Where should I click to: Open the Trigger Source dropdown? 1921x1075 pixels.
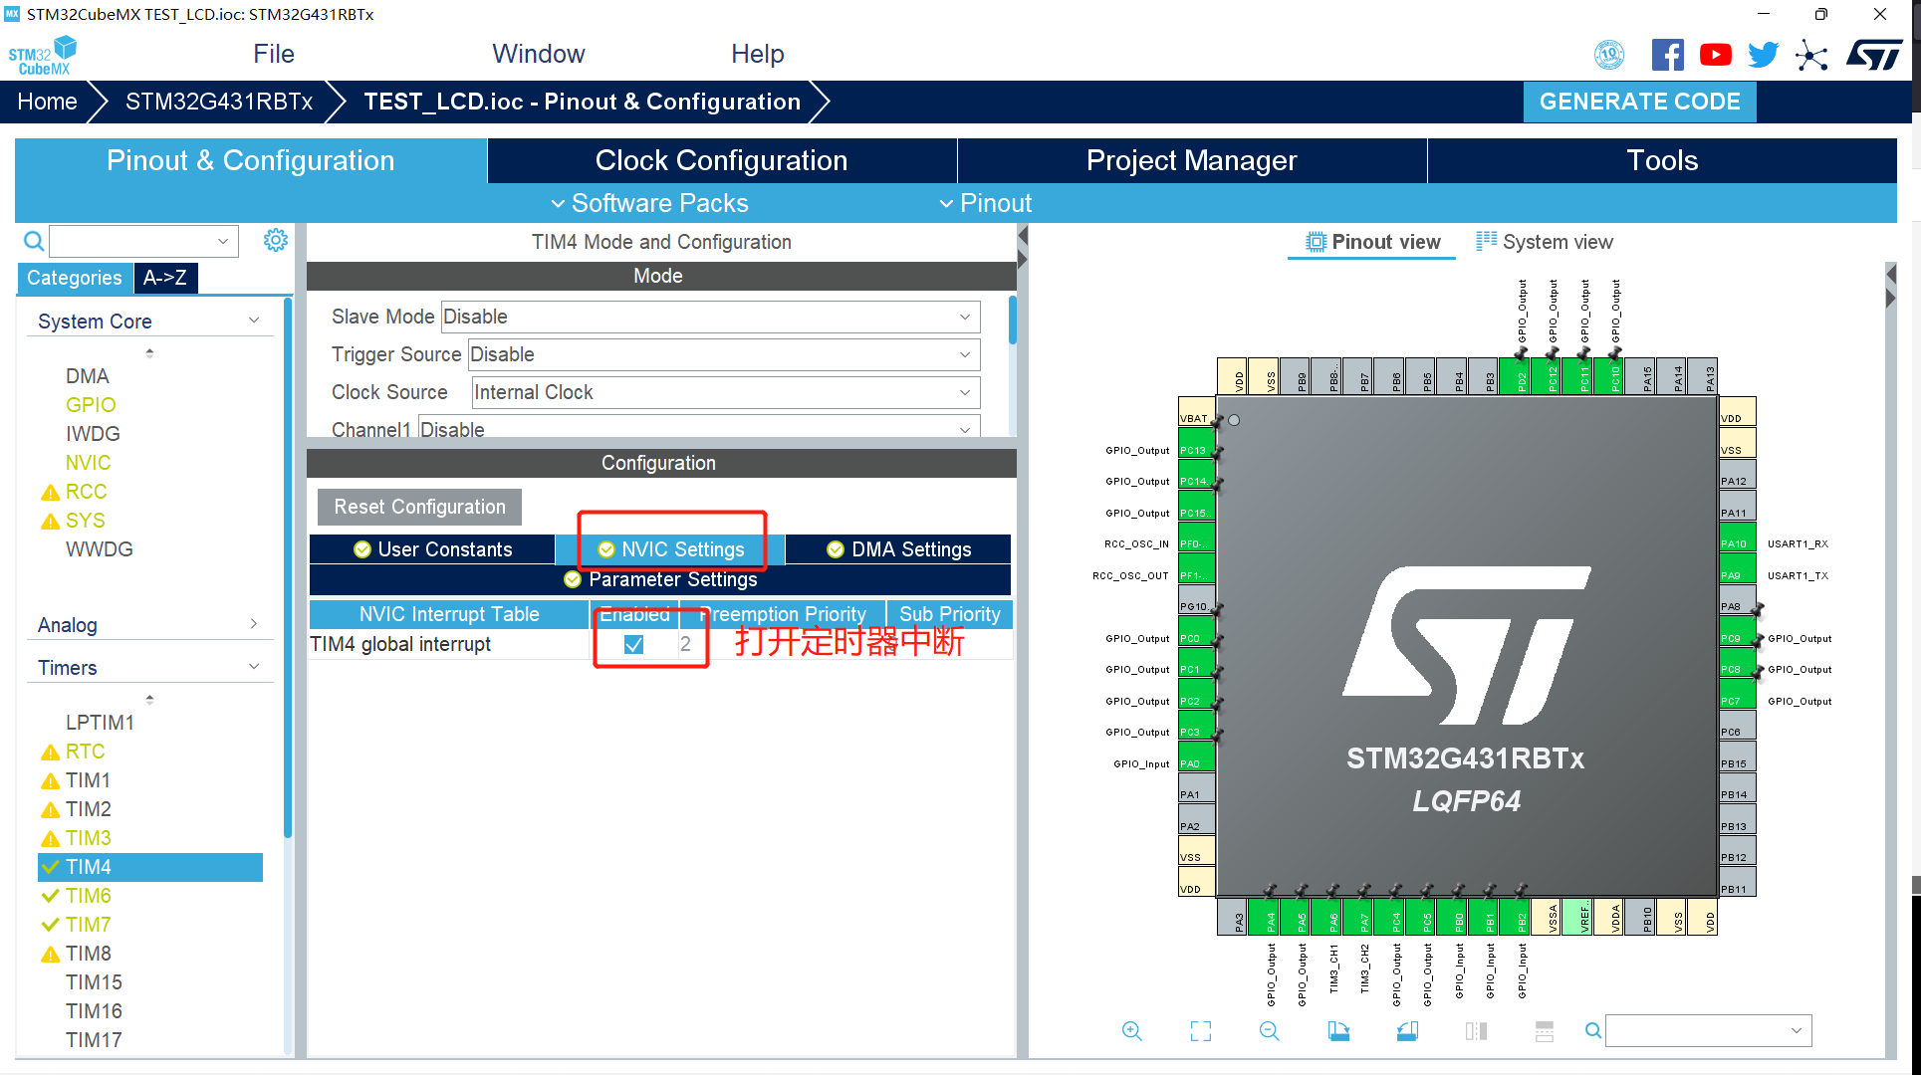[724, 354]
